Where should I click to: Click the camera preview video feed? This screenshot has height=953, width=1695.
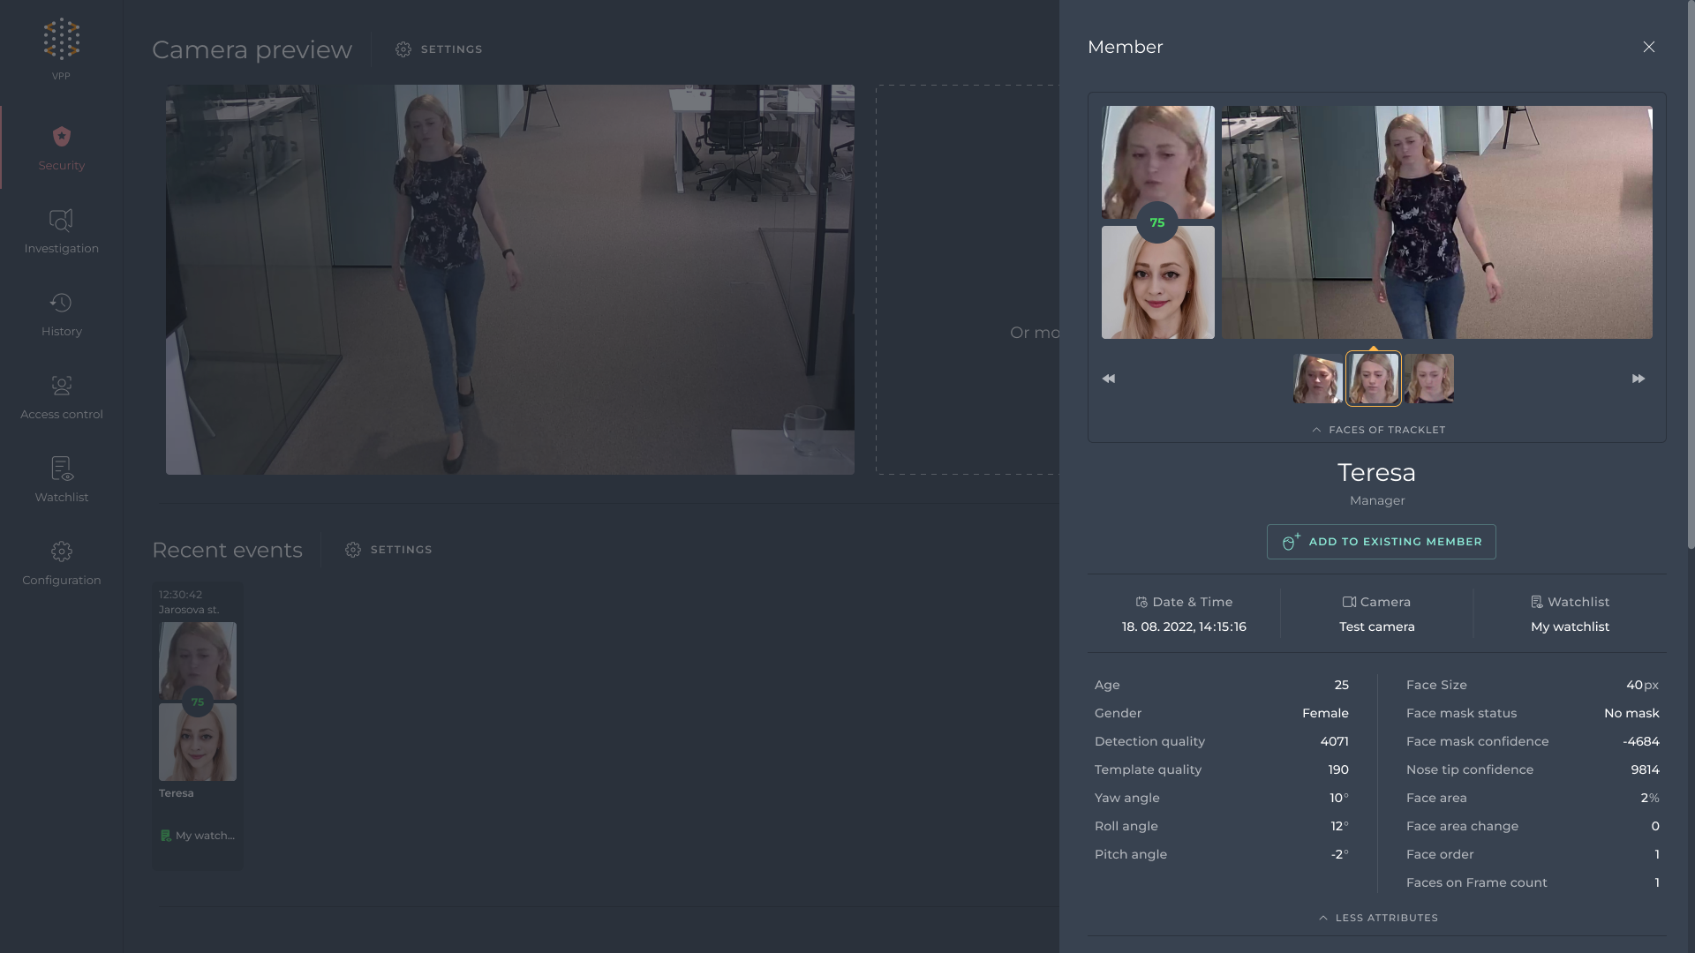click(x=509, y=280)
